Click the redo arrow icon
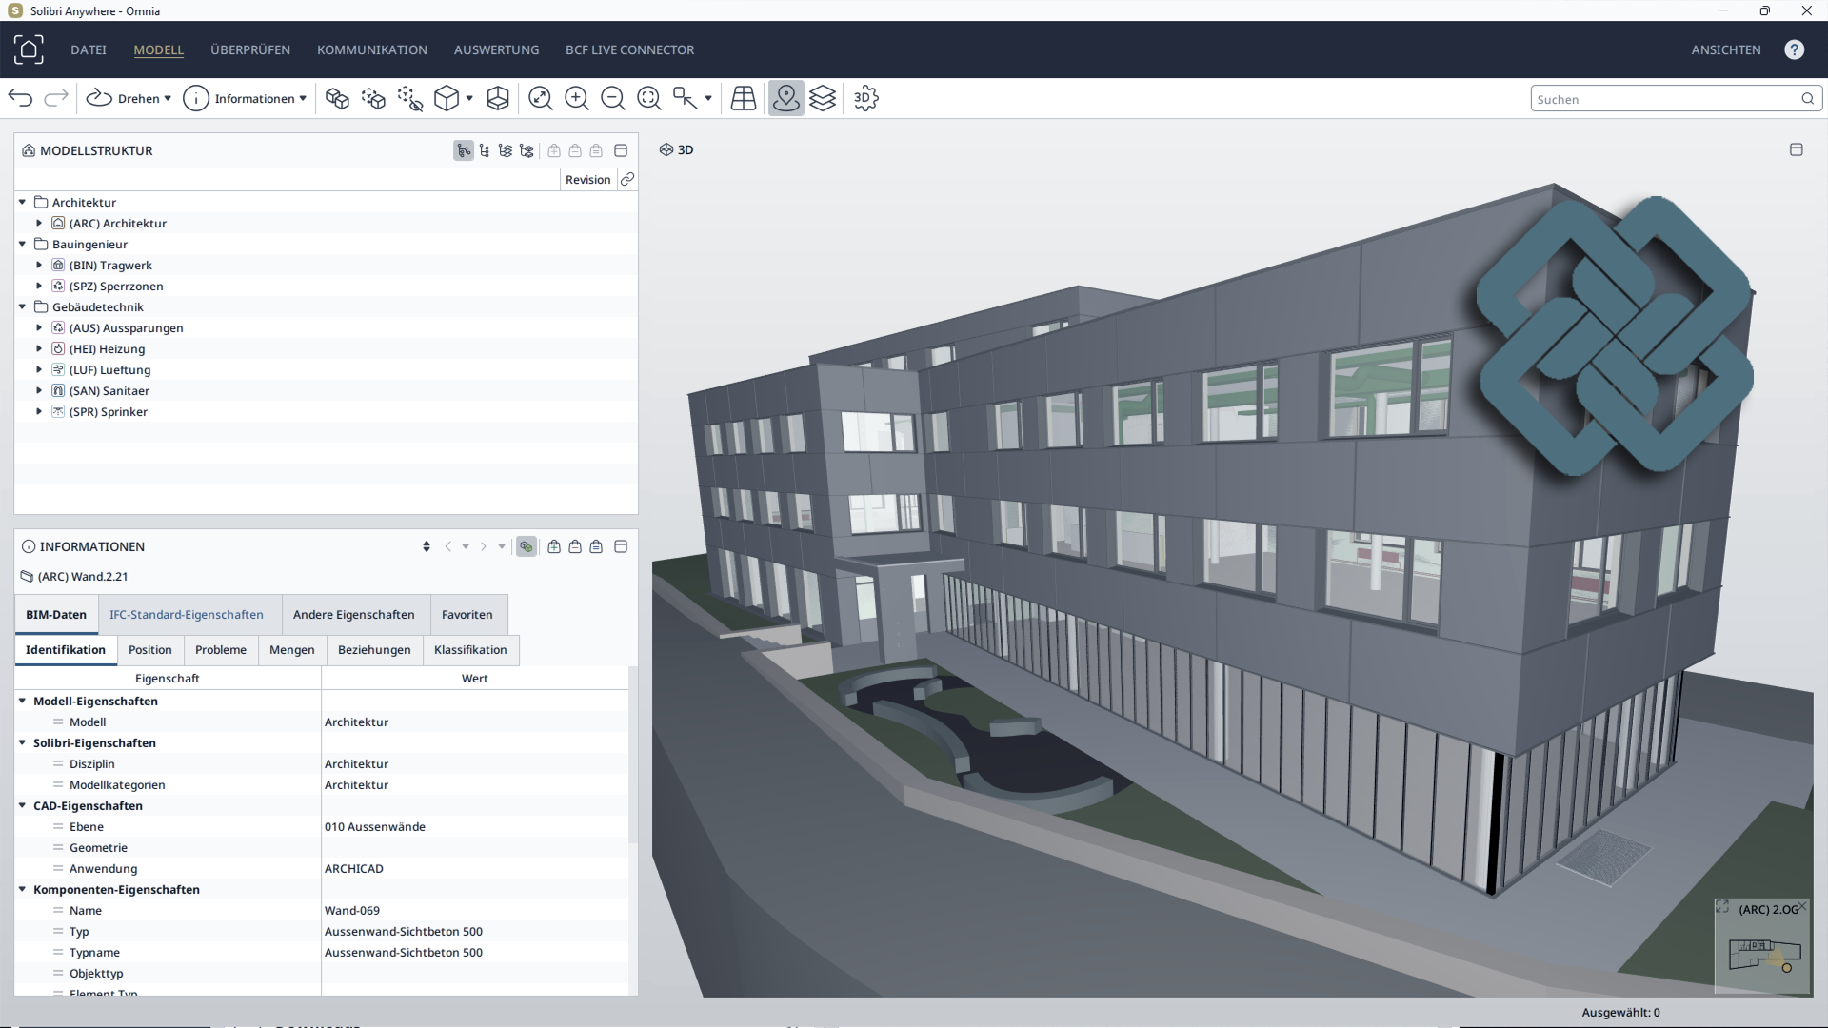The height and width of the screenshot is (1028, 1828). [56, 98]
